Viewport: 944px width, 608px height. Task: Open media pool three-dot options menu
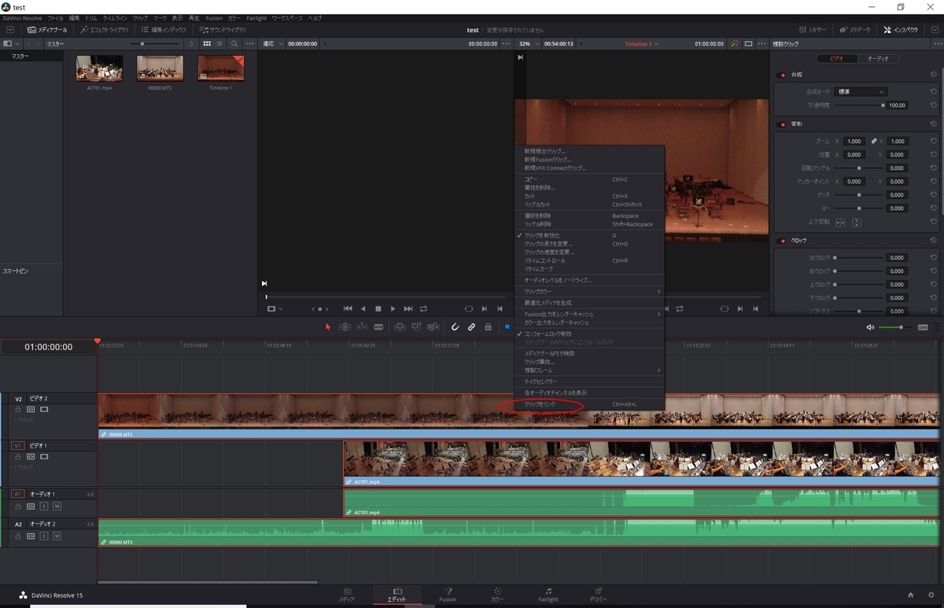250,44
